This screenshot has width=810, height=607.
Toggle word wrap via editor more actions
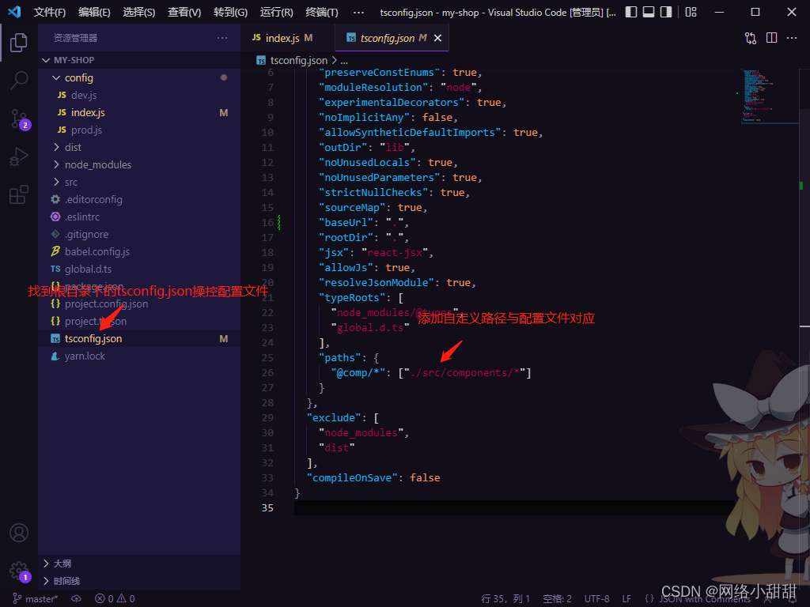[x=792, y=37]
